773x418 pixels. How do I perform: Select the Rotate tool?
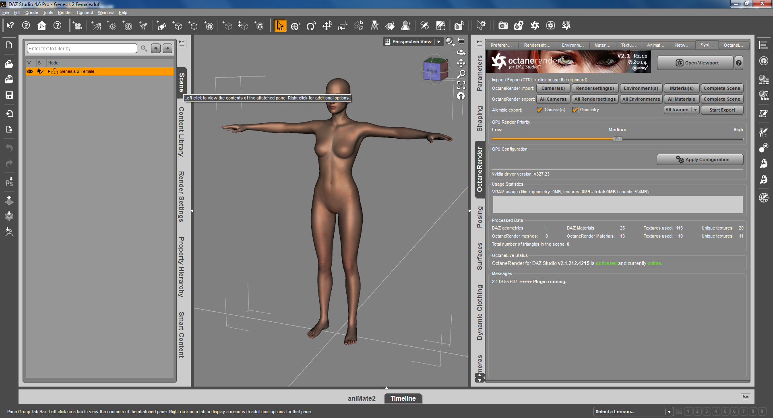[311, 26]
